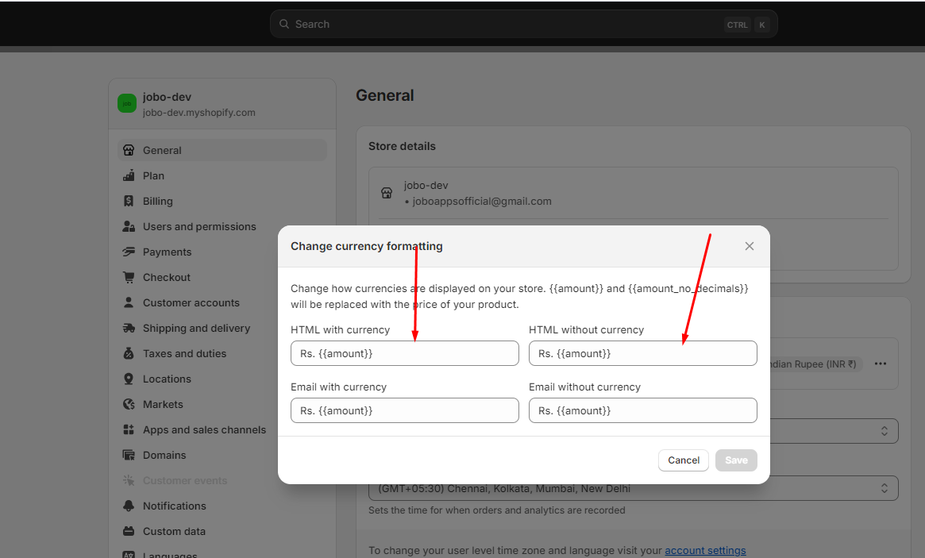This screenshot has height=558, width=925.
Task: Click the Checkout cart icon
Action: (x=129, y=277)
